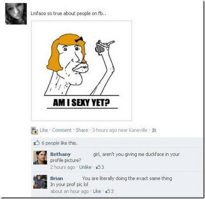Share the post
The height and width of the screenshot is (199, 205).
coord(82,130)
